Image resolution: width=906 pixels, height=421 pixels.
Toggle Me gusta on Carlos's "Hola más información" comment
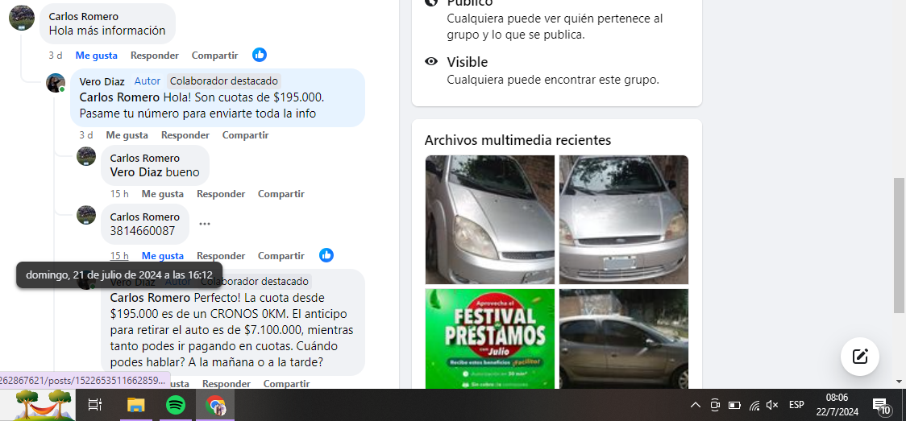97,56
